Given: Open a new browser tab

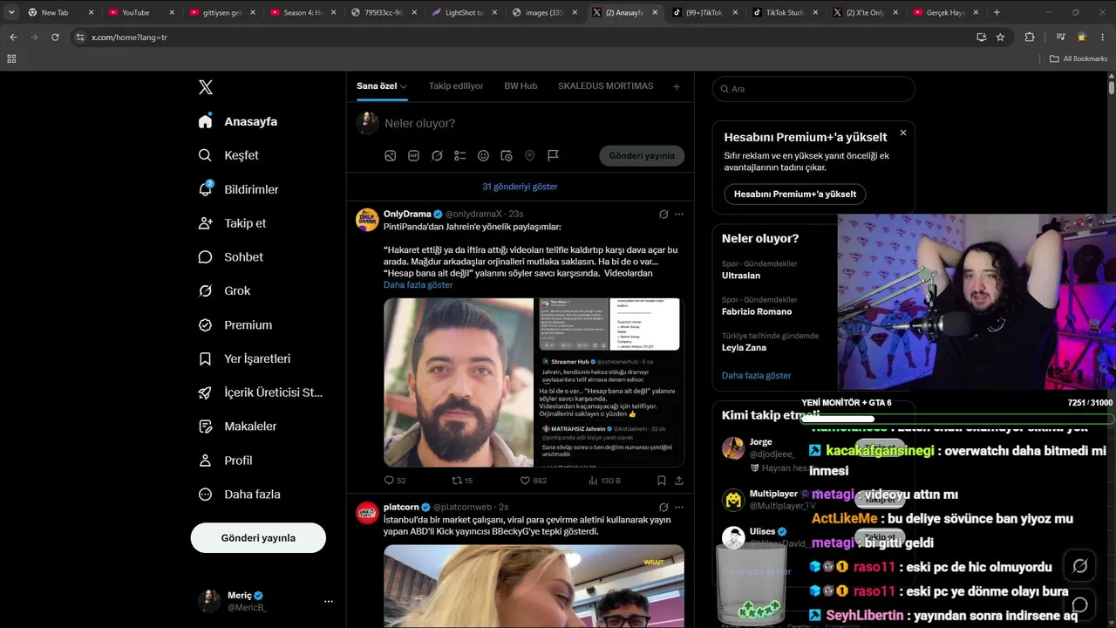Looking at the screenshot, I should (x=997, y=12).
